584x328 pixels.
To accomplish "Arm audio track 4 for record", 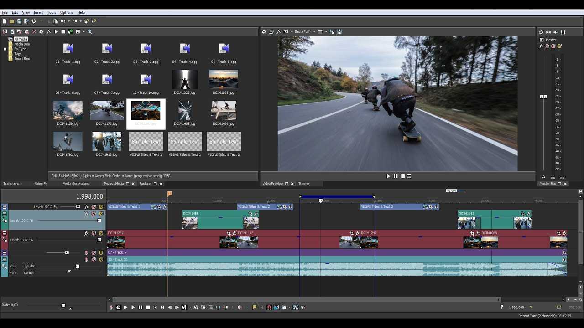I will tap(87, 253).
